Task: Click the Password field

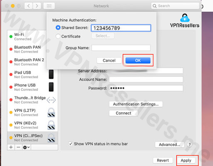Action: pos(146,88)
